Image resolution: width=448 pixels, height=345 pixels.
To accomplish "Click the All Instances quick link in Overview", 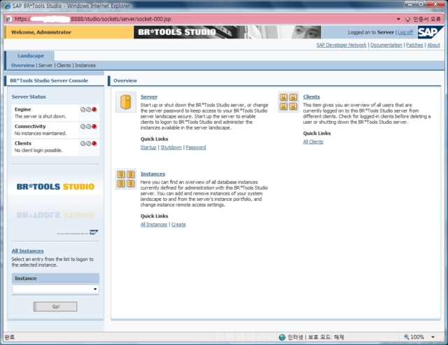I will pos(154,225).
